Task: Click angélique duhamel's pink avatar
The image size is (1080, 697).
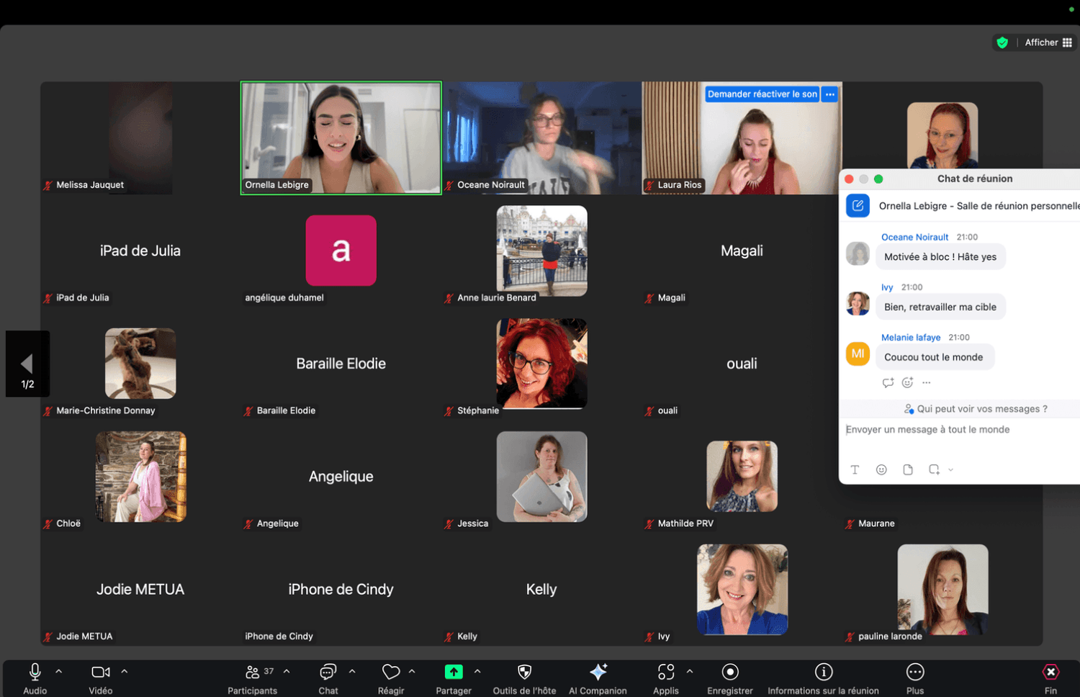Action: (x=341, y=251)
